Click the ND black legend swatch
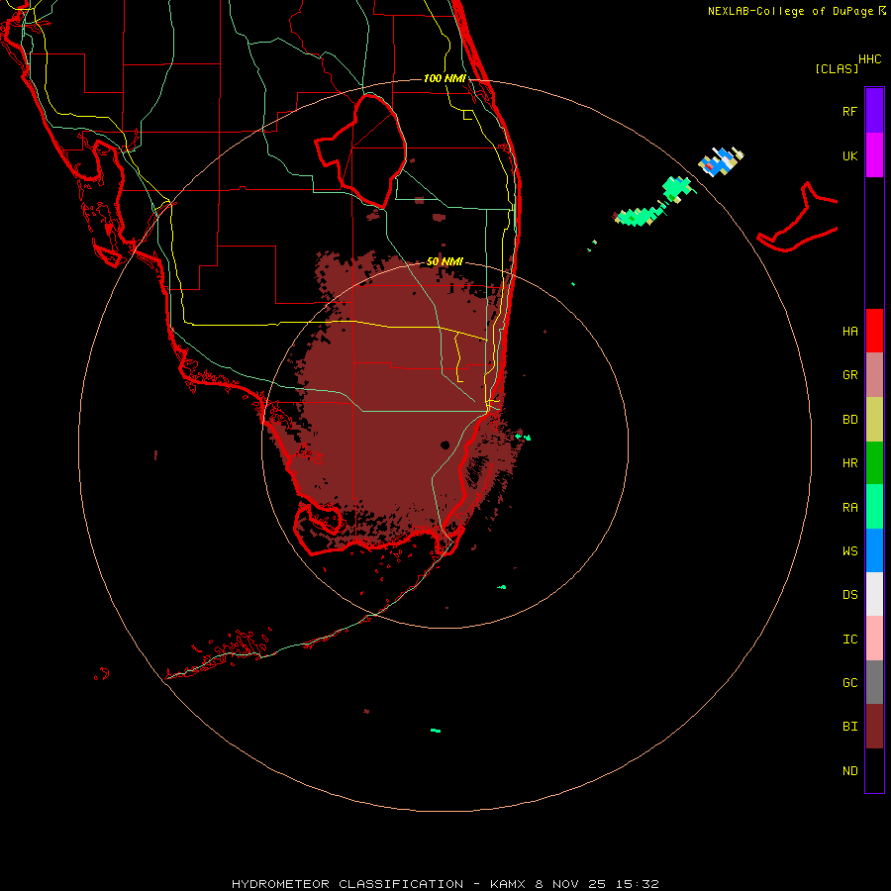 click(x=874, y=770)
